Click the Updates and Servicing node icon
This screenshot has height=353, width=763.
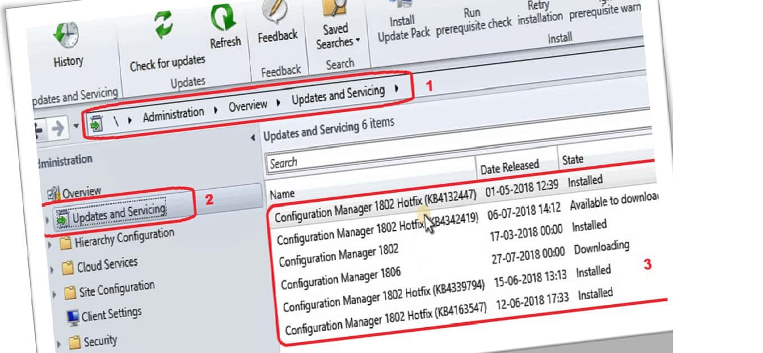(62, 219)
